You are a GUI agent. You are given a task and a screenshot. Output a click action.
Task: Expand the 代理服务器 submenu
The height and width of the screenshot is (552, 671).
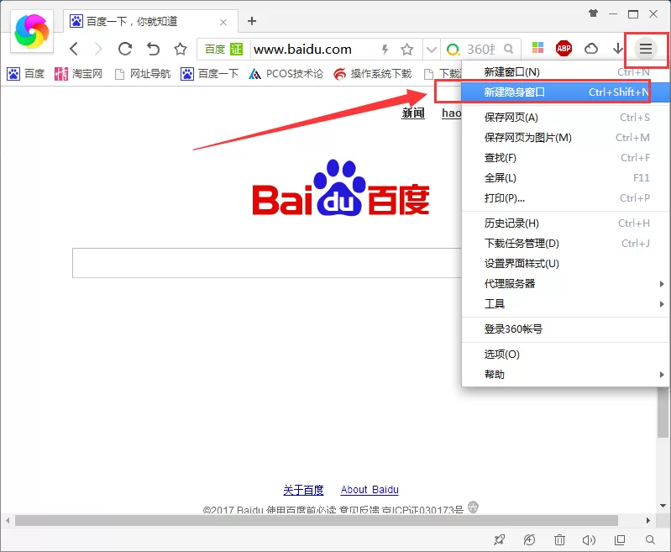(x=566, y=283)
